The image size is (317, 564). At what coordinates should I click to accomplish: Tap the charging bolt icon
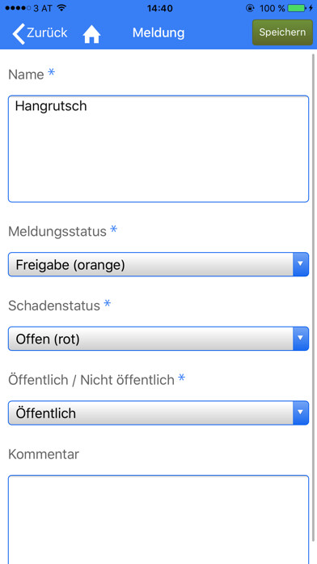311,8
